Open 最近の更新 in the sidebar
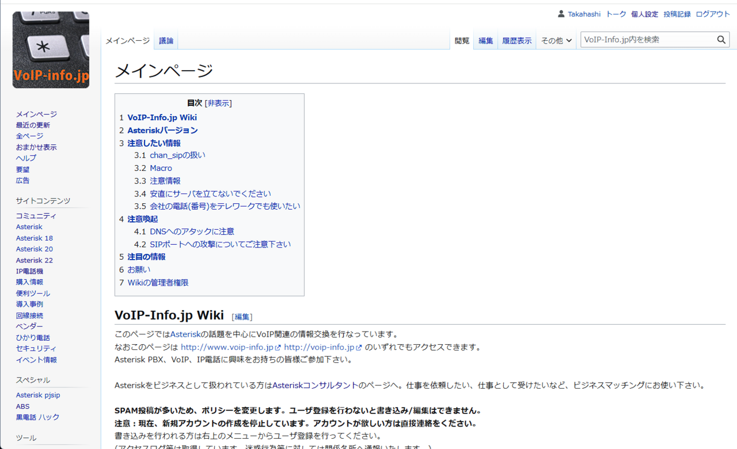Image resolution: width=737 pixels, height=449 pixels. [33, 125]
